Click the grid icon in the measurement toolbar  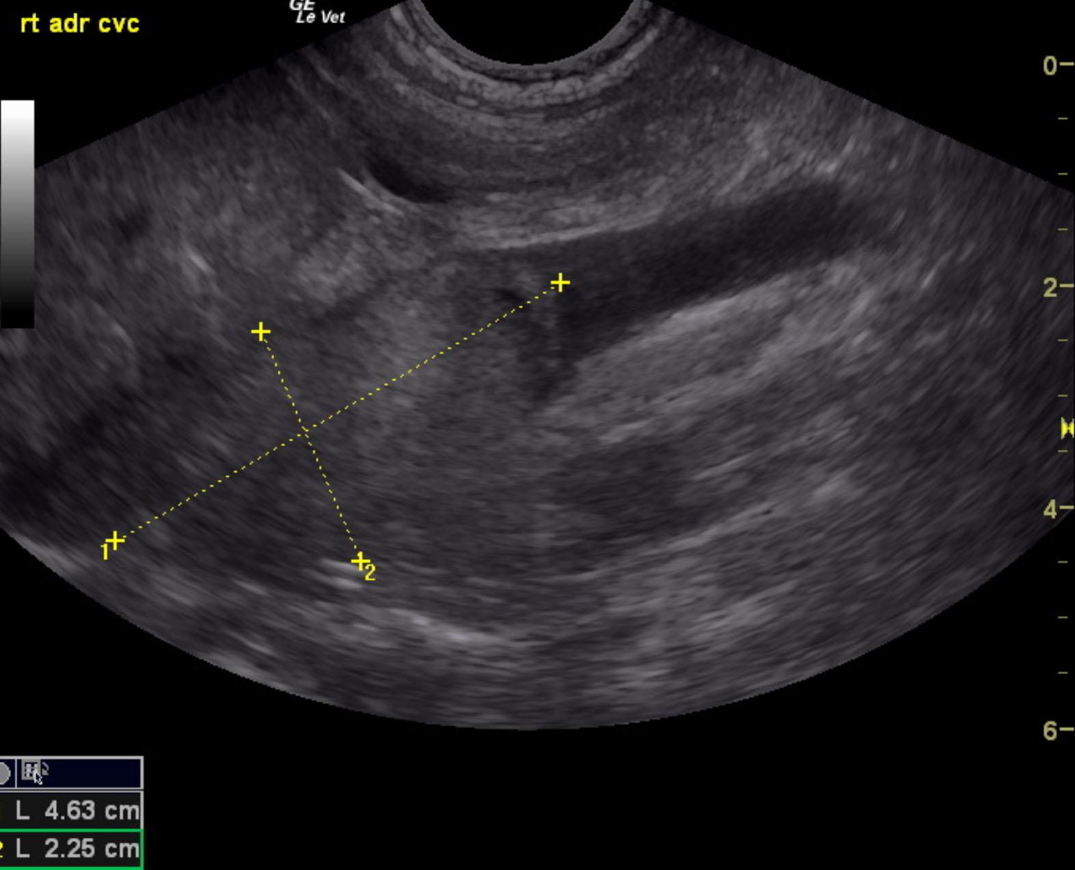click(30, 771)
